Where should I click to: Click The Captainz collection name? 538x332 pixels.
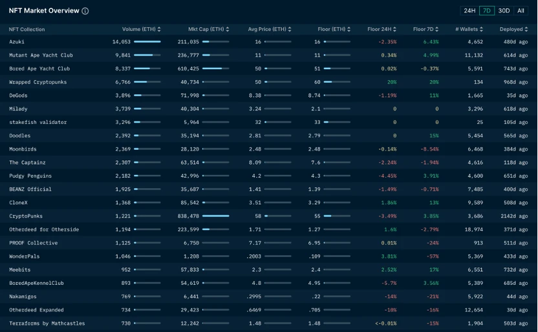(x=27, y=162)
